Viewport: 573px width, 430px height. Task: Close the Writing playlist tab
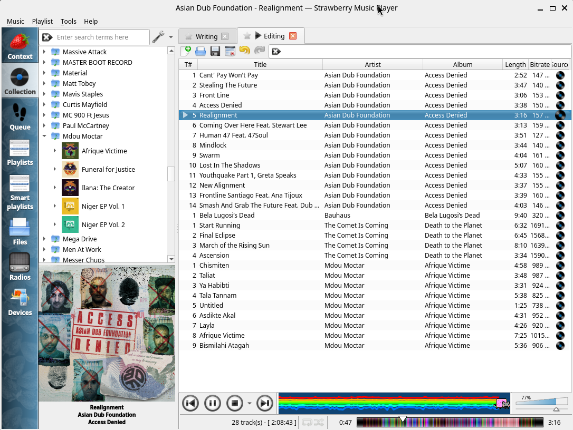(225, 36)
